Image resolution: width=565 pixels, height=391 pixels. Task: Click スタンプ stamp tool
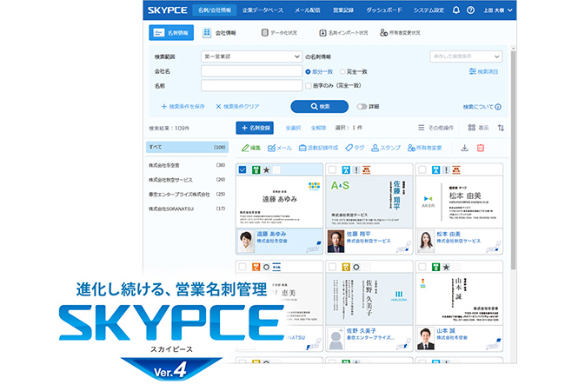[386, 148]
